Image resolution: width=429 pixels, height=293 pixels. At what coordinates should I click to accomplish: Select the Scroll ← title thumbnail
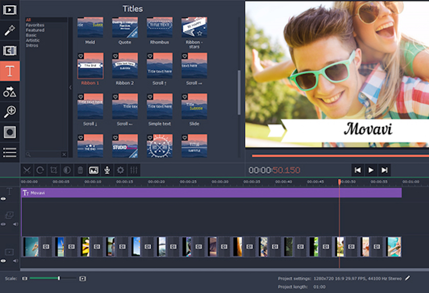tap(125, 106)
